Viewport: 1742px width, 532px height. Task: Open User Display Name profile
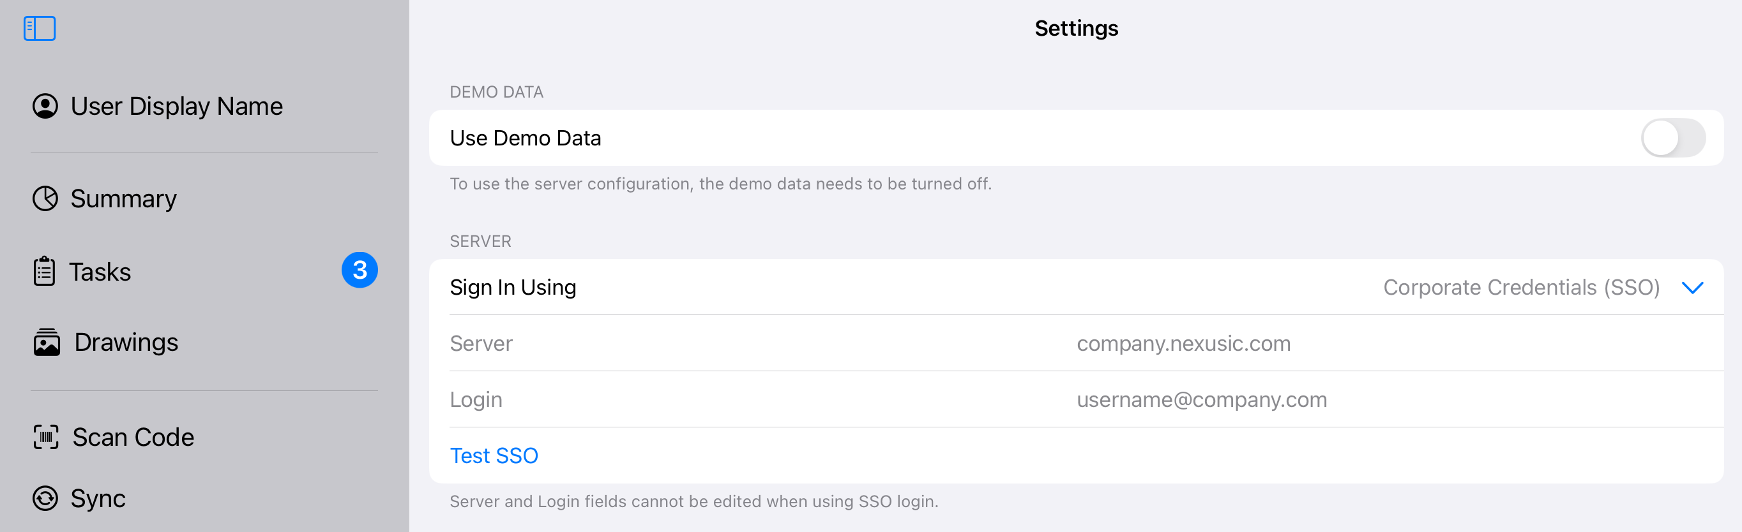point(176,106)
